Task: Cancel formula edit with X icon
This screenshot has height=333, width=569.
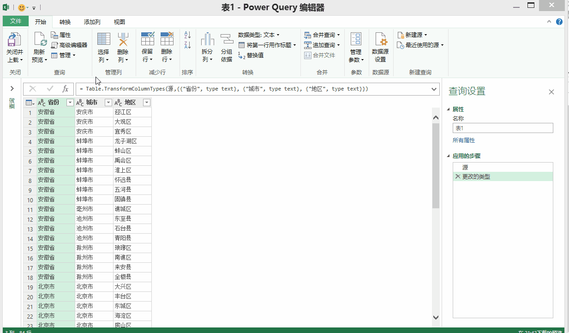Action: point(33,89)
